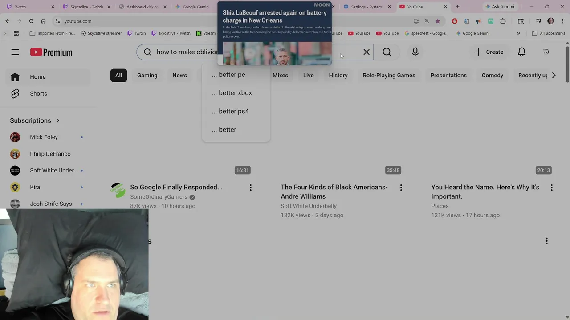This screenshot has height=320, width=570.
Task: Go back with browser back arrow
Action: tap(7, 21)
